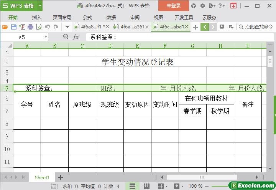Screen dimensions: 276x190
Task: Open file with the folder icon
Action: pyautogui.click(x=5, y=27)
